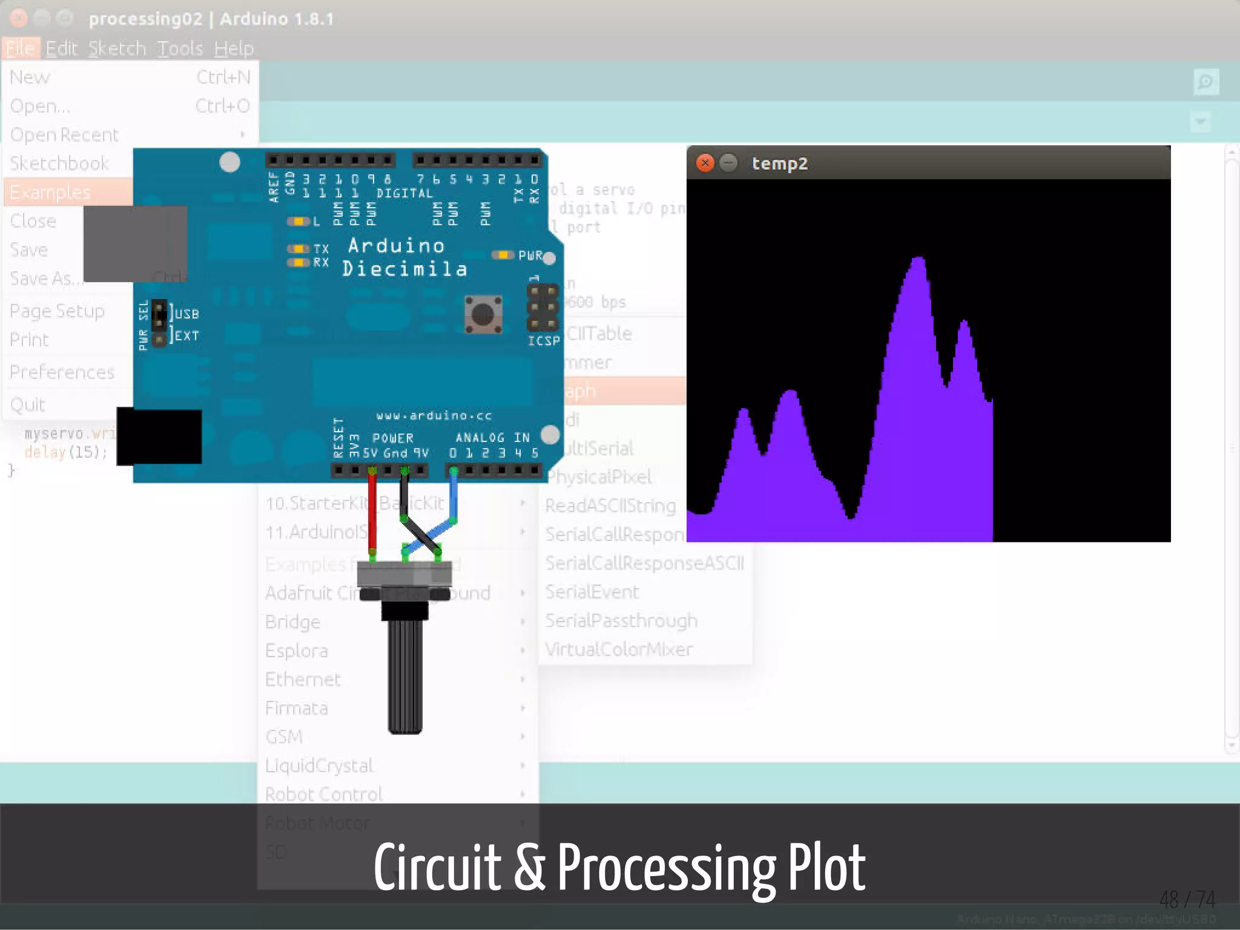This screenshot has width=1240, height=930.
Task: Click the tab dropdown arrow at right
Action: tap(1200, 122)
